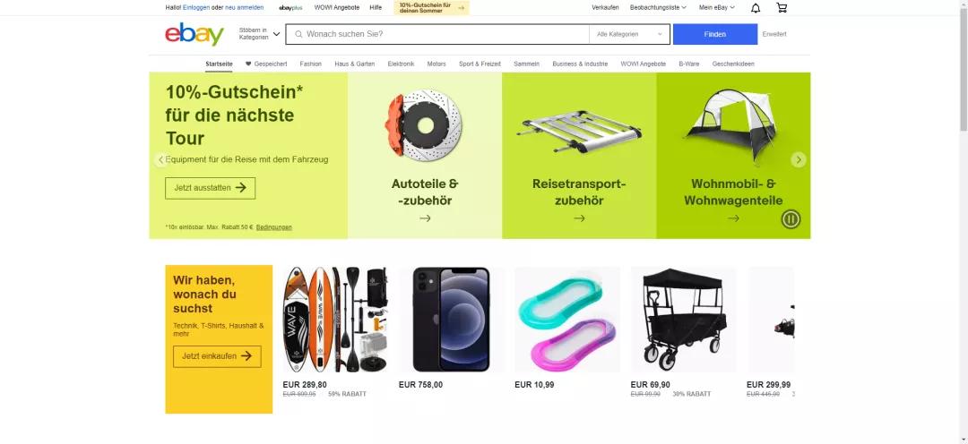968x444 pixels.
Task: Click the search input field
Action: point(437,35)
